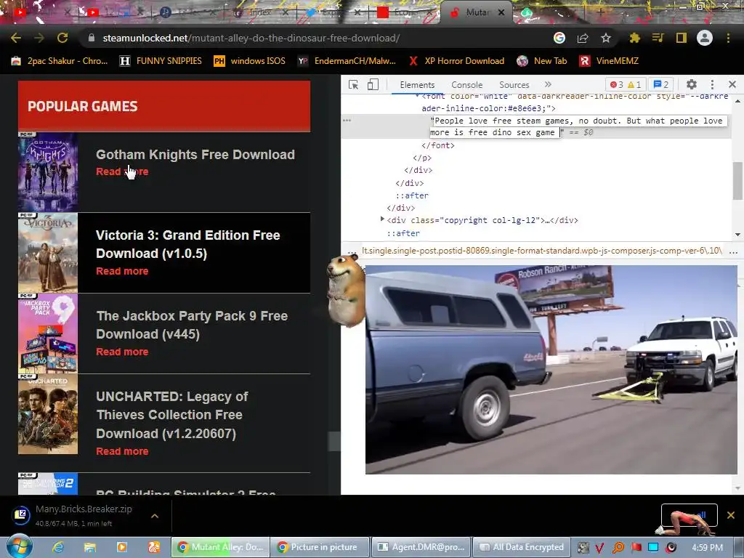The height and width of the screenshot is (558, 744).
Task: Open the VineMEMZ bookmark
Action: pos(609,61)
